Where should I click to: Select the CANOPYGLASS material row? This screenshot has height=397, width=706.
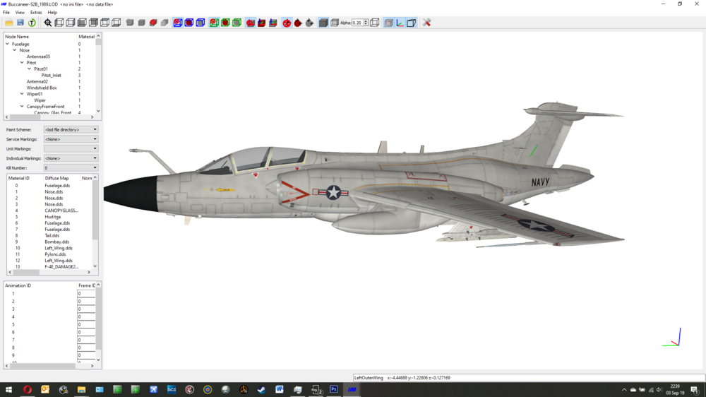(50, 211)
